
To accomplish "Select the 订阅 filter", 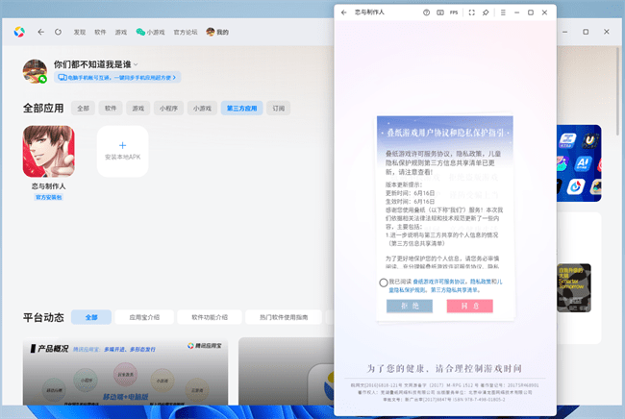I will tap(278, 108).
